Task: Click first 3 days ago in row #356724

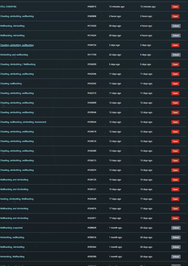Action: [115, 45]
